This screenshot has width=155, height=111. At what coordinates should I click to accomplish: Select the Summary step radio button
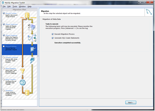pos(4,90)
